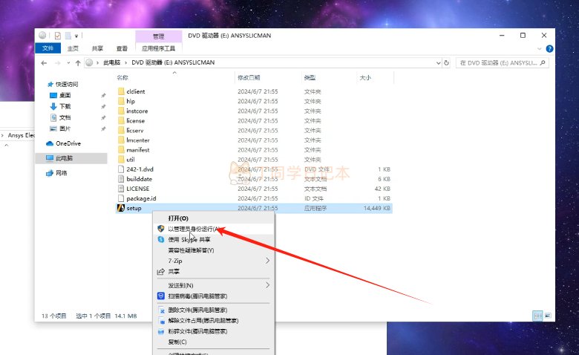579x355 pixels.
Task: Click the back navigation arrow
Action: 44,63
